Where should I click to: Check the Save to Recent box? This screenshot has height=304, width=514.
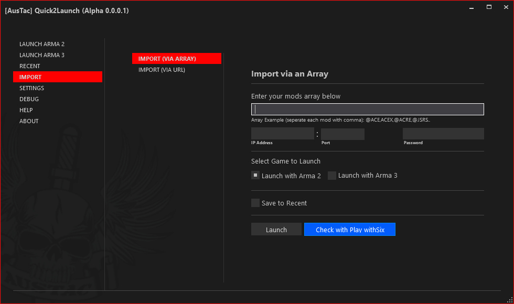point(255,203)
